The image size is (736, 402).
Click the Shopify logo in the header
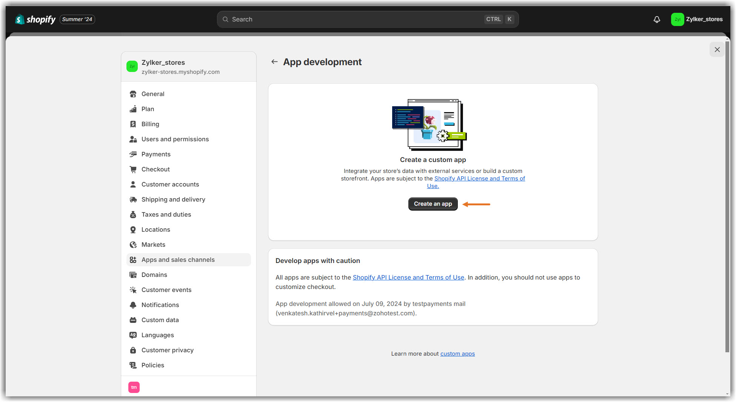pos(35,19)
